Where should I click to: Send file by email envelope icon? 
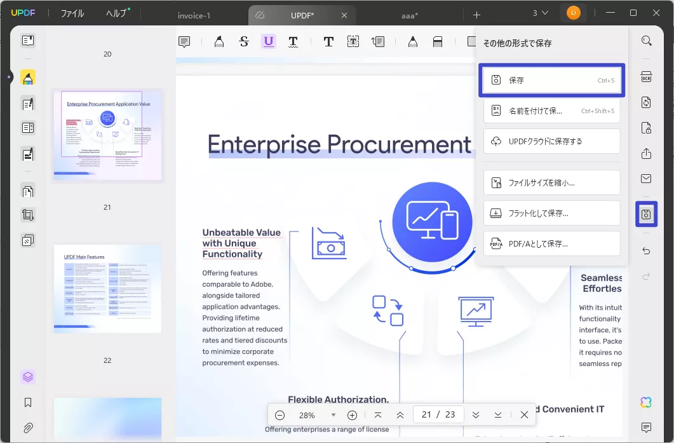pyautogui.click(x=647, y=179)
